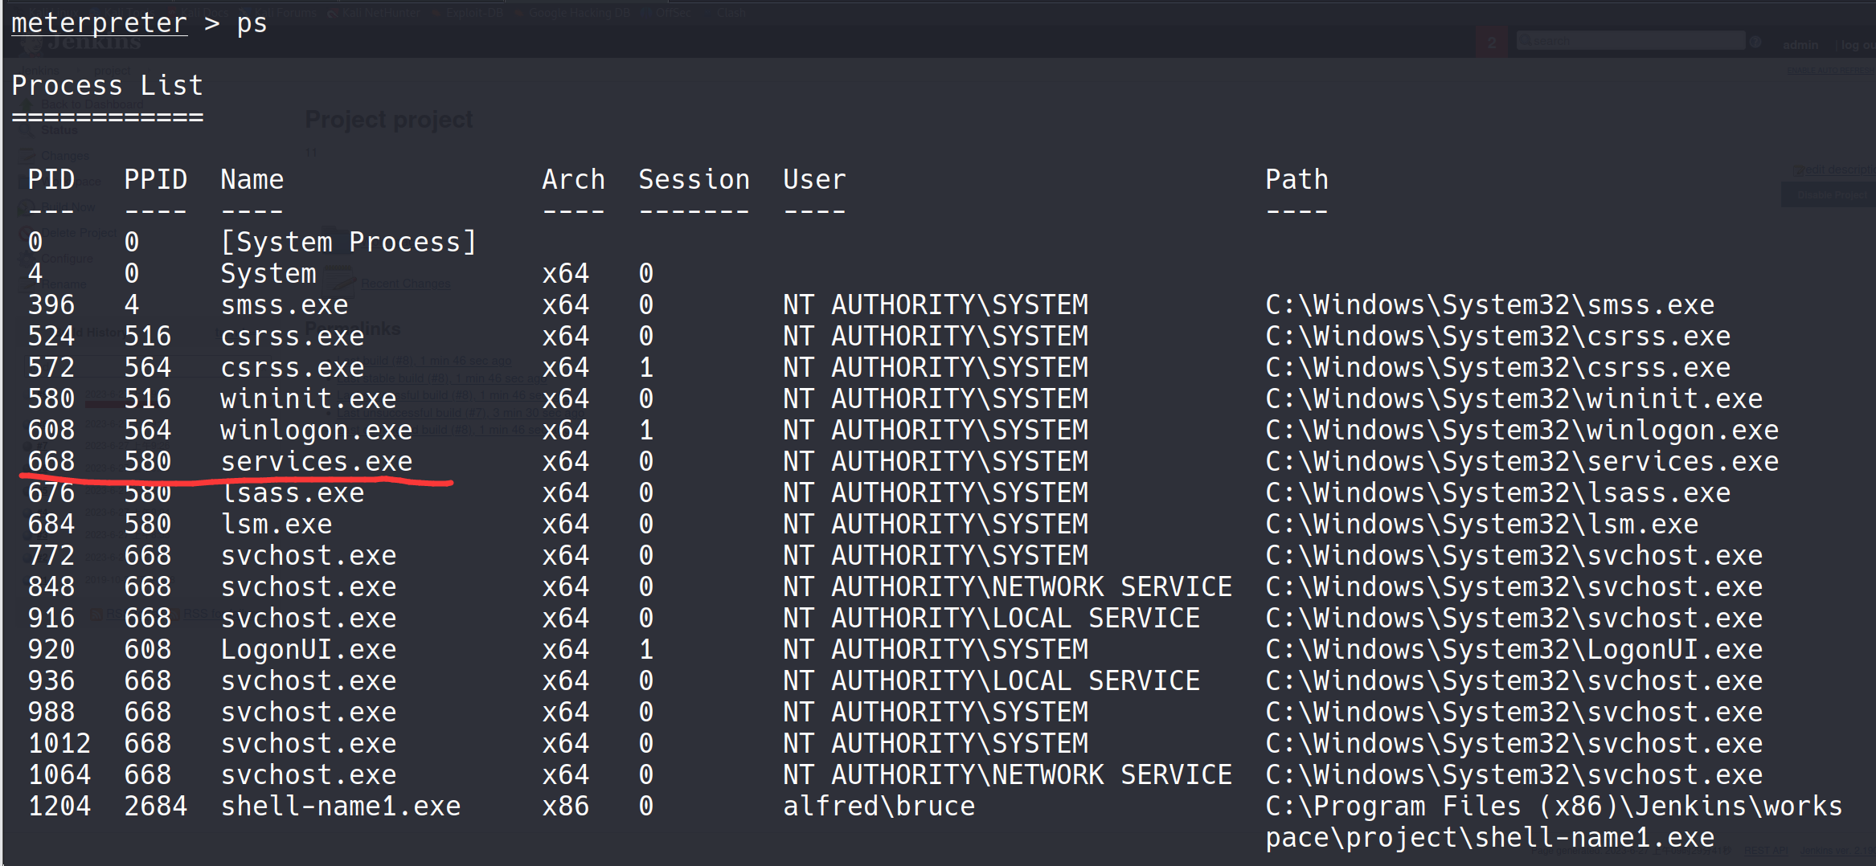Click the winlogon.exe process name
1876x866 pixels.
tap(316, 430)
